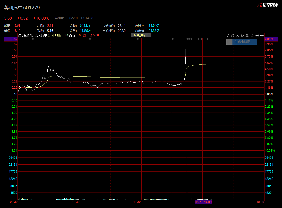
Task: Click the undo arrow icon
Action: coord(242,35)
